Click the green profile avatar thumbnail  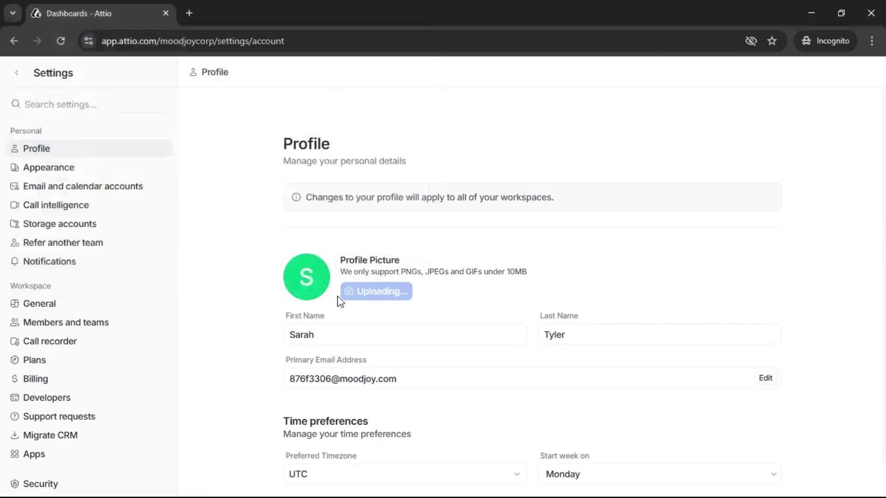[x=306, y=276]
